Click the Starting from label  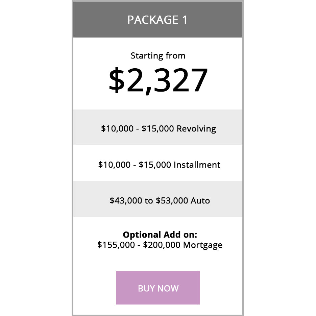coord(158,55)
